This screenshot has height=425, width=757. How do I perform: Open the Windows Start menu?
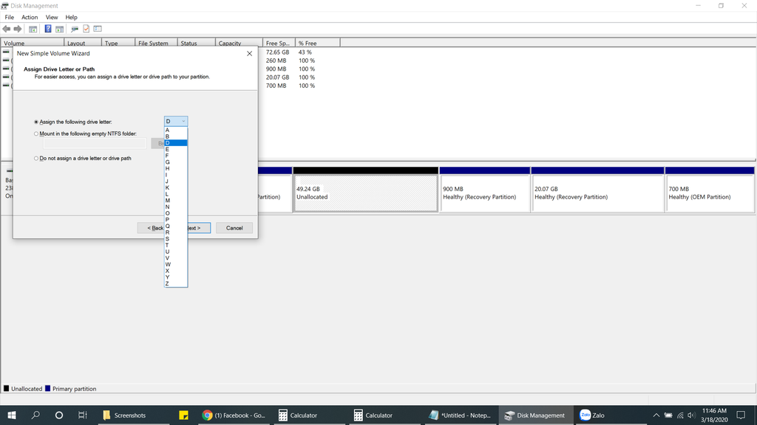click(x=12, y=415)
